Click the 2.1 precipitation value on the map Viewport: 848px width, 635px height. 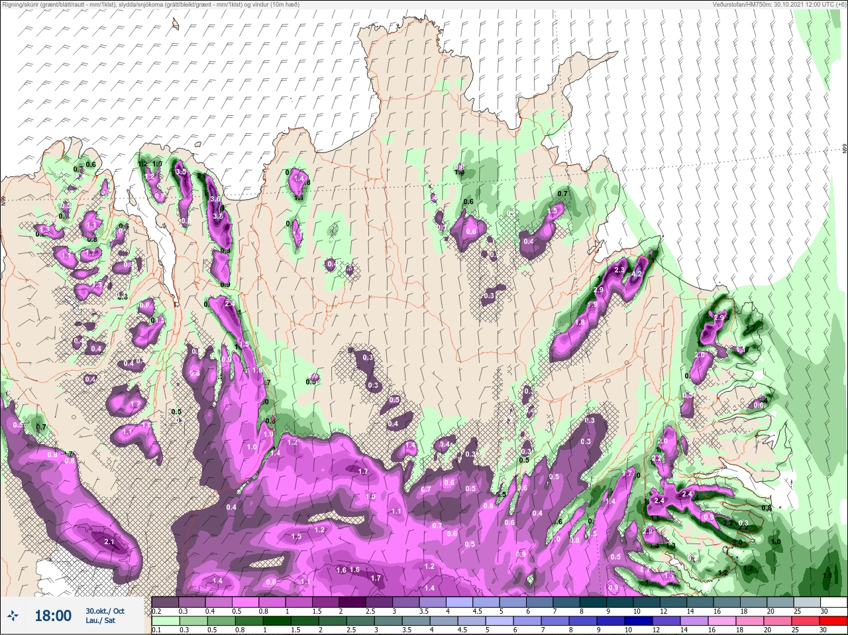coord(110,542)
